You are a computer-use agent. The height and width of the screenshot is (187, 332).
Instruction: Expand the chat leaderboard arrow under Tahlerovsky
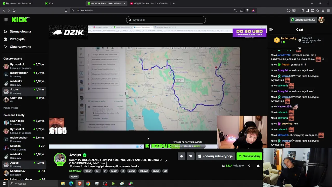coord(300,48)
